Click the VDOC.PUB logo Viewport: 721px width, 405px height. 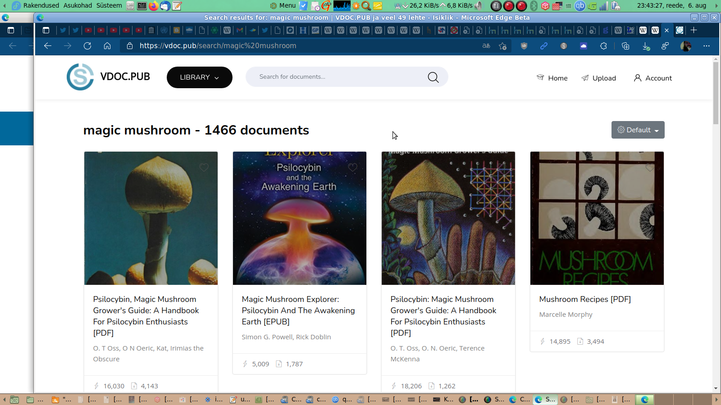point(109,77)
